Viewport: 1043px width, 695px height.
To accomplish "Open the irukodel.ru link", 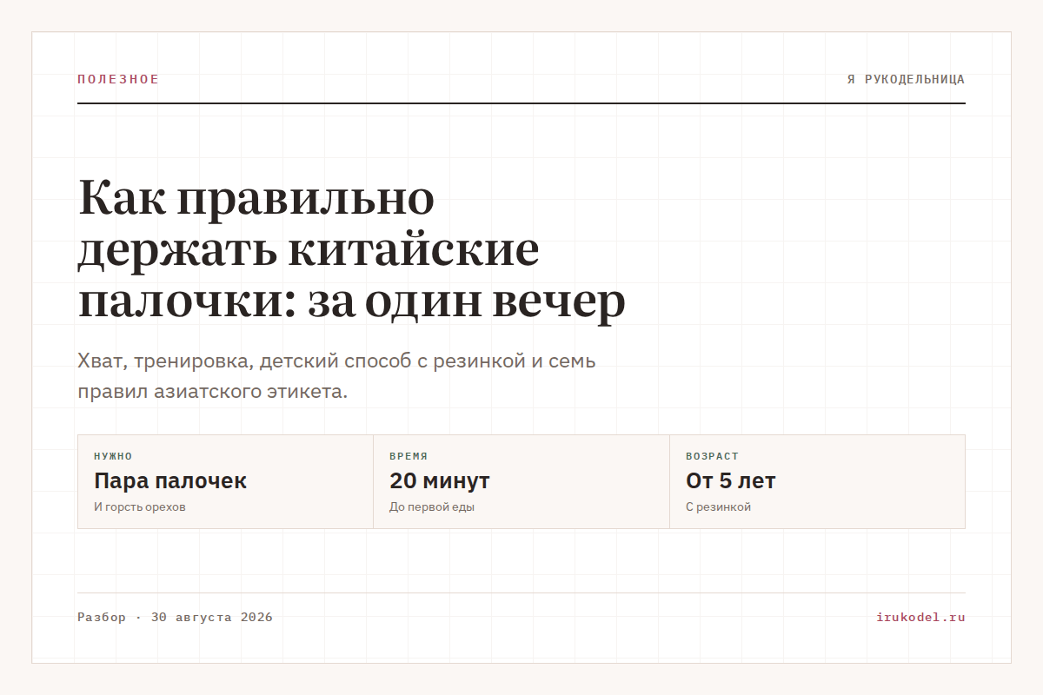I will [x=921, y=618].
